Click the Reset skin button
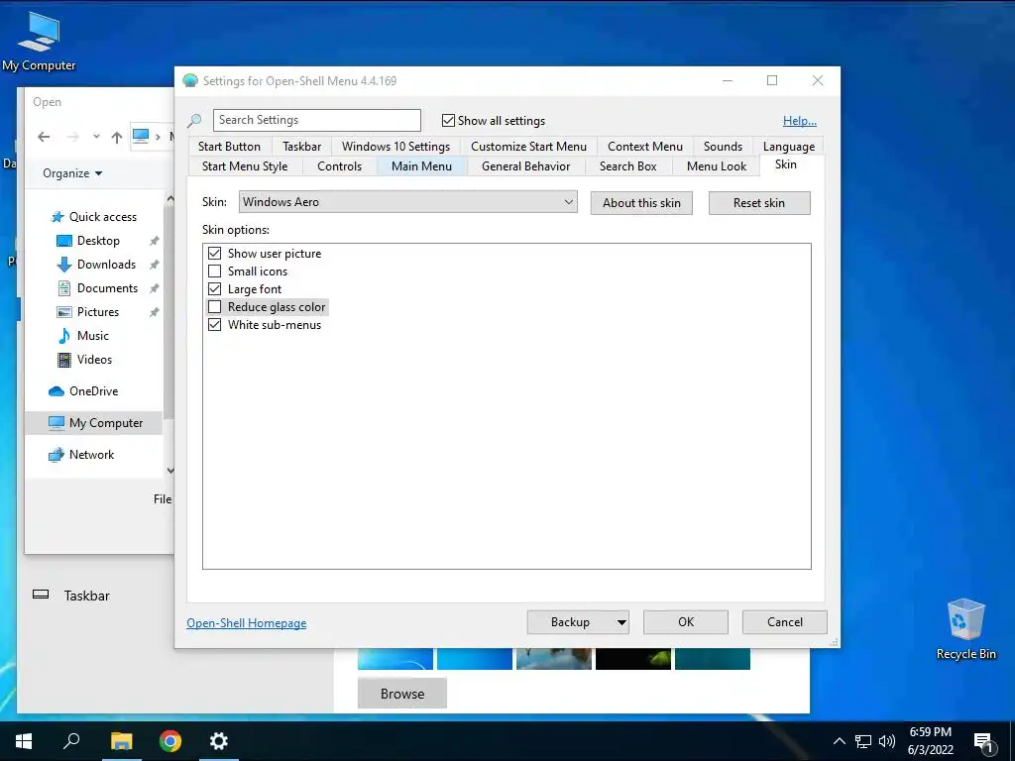 coord(759,203)
